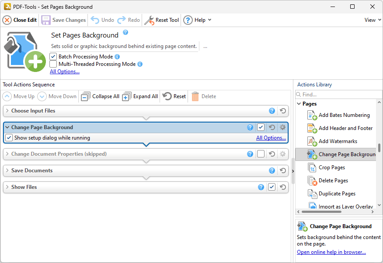Select Delete Pages action
The image size is (383, 263).
point(327,181)
